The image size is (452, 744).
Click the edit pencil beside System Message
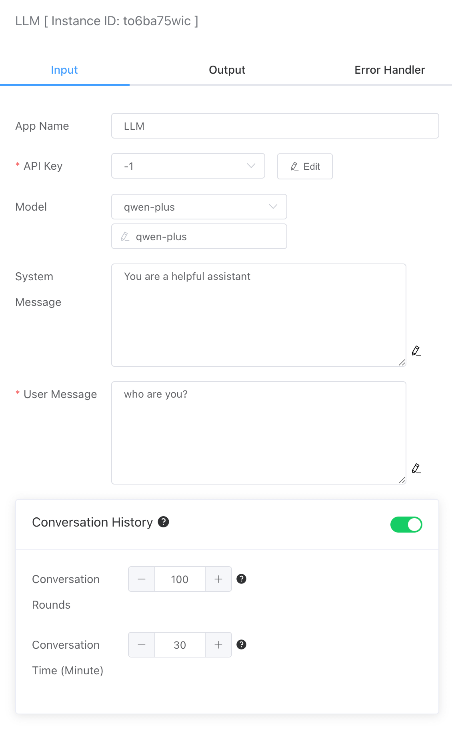tap(416, 351)
